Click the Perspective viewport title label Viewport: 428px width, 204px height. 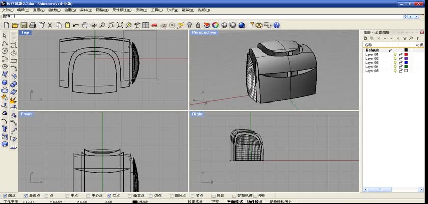pyautogui.click(x=203, y=33)
